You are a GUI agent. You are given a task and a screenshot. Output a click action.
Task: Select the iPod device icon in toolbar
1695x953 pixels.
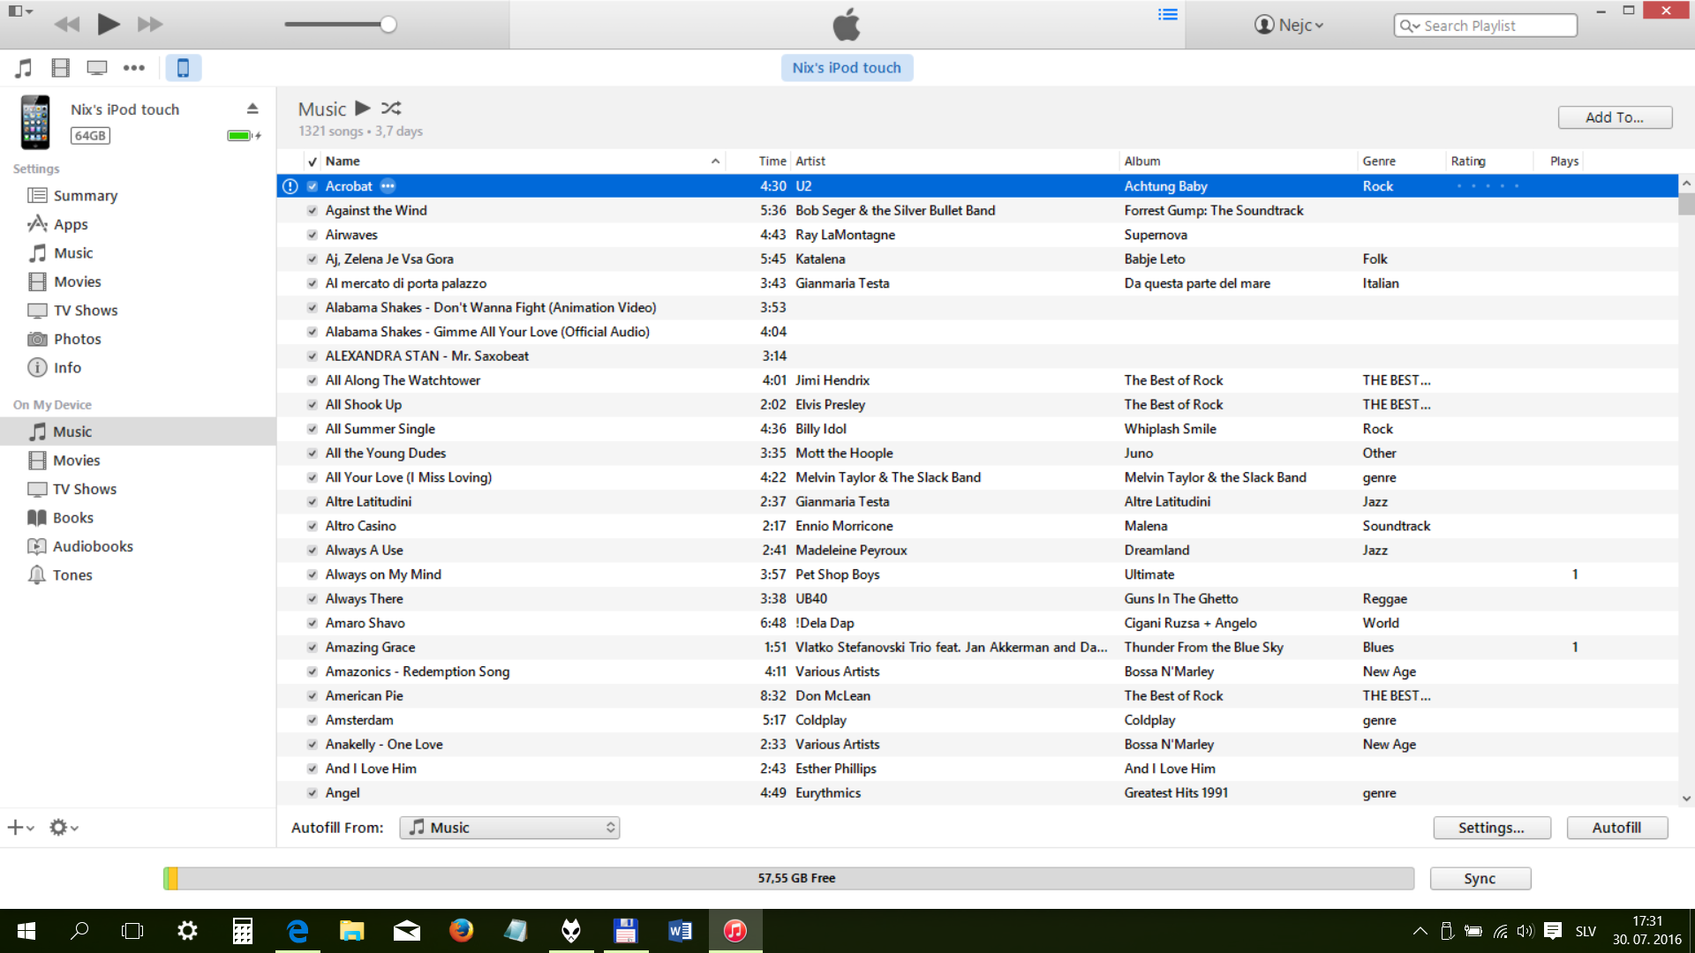click(183, 68)
